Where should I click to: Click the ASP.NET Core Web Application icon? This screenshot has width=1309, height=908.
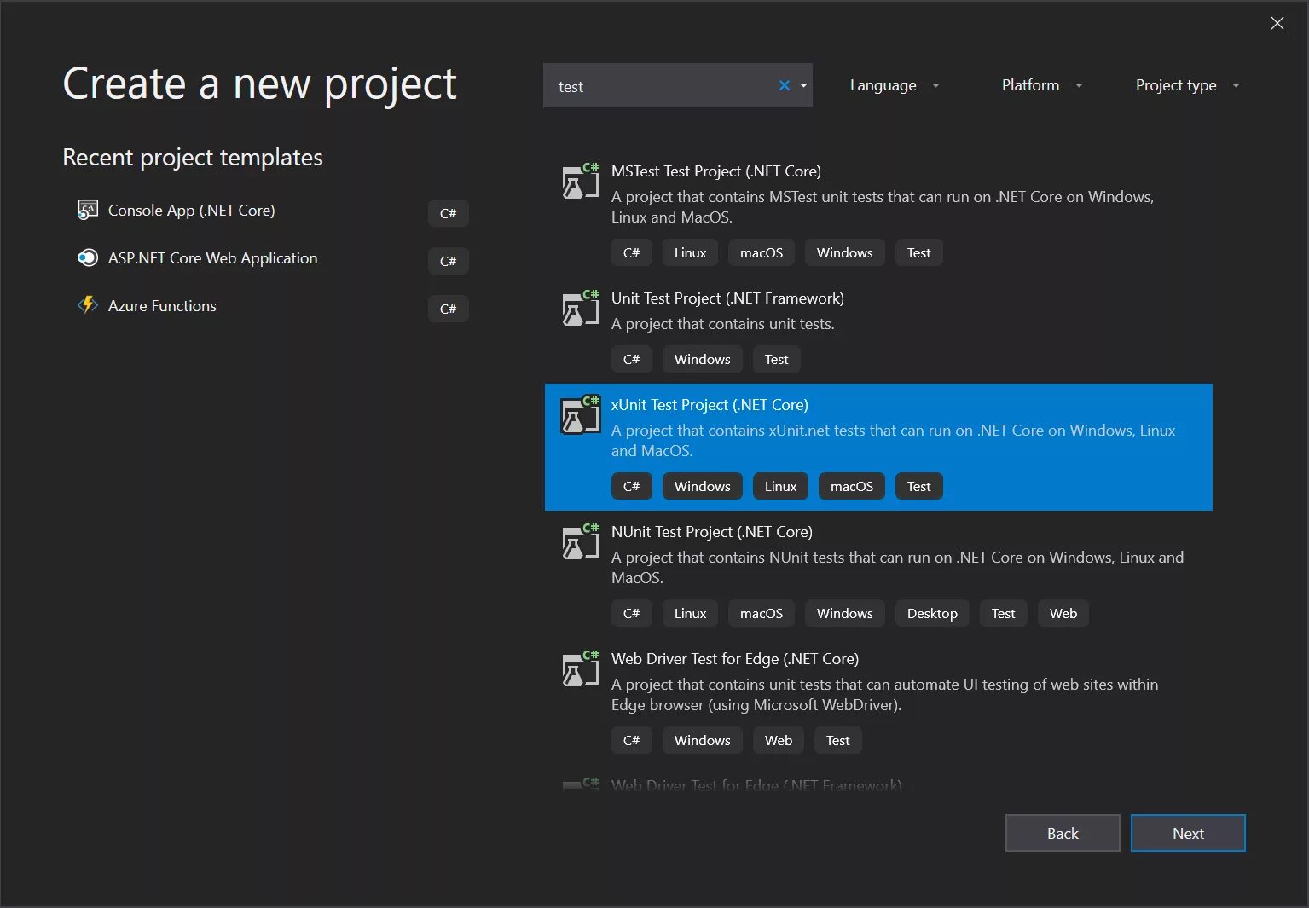point(87,257)
